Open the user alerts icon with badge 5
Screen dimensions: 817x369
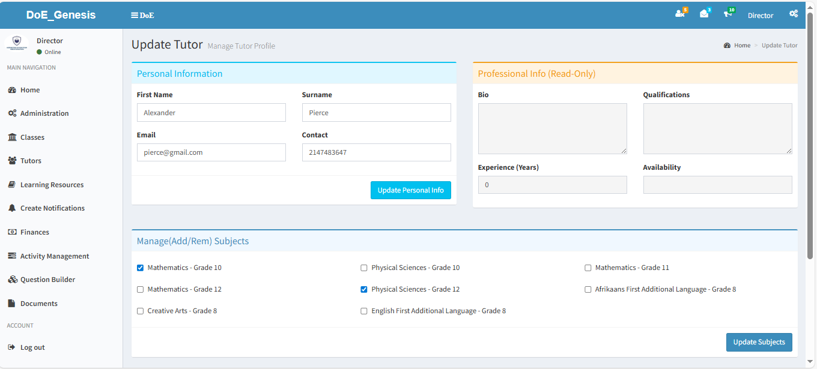pos(680,14)
